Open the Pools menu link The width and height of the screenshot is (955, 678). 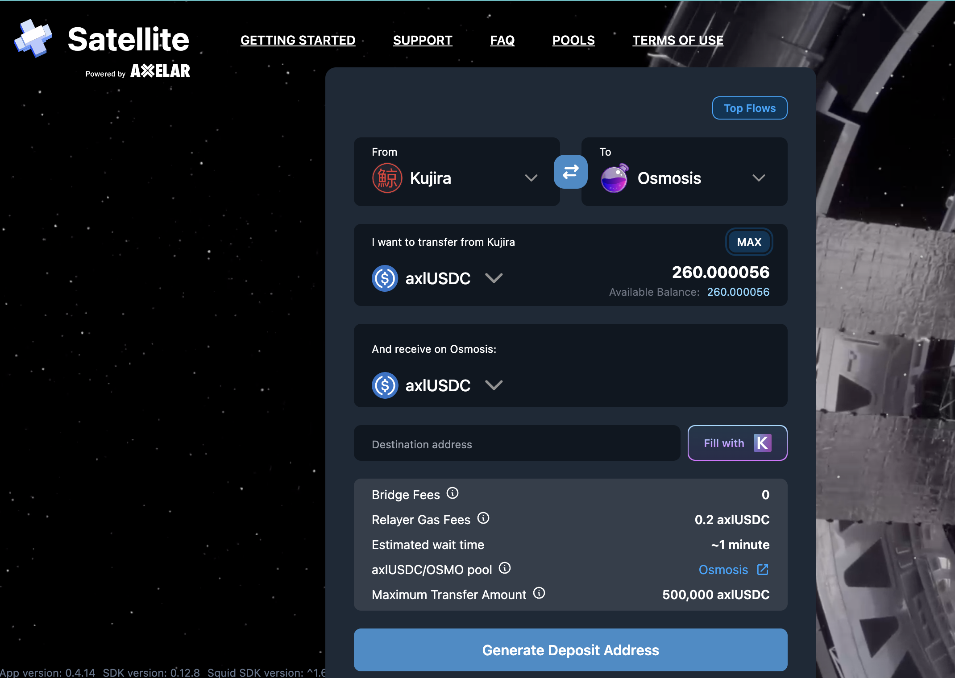[573, 40]
